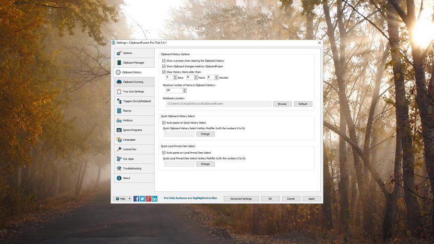Image resolution: width=434 pixels, height=244 pixels.
Task: Click the Database Location path field
Action: 219,104
